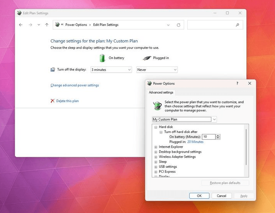Click the search magnifier icon
The image size is (275, 213).
(237, 25)
